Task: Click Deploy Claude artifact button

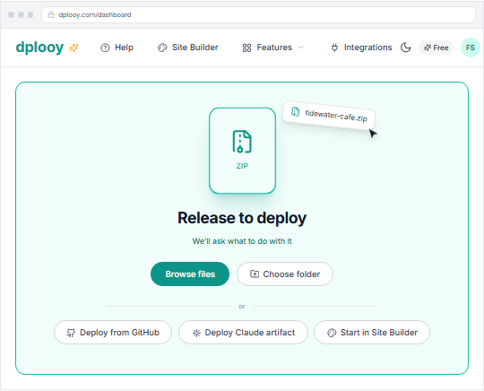Action: tap(243, 333)
